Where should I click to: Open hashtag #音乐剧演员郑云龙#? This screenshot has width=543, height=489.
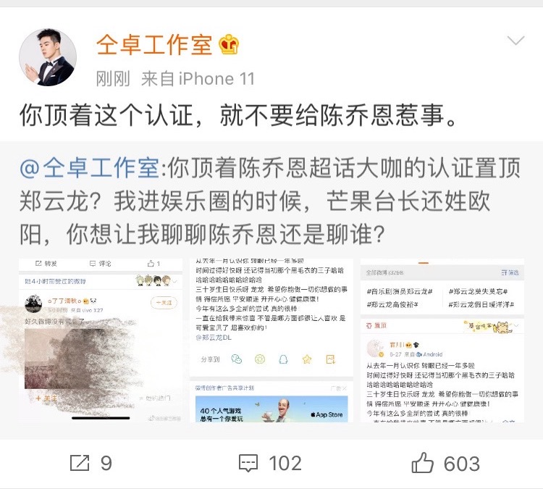399,291
